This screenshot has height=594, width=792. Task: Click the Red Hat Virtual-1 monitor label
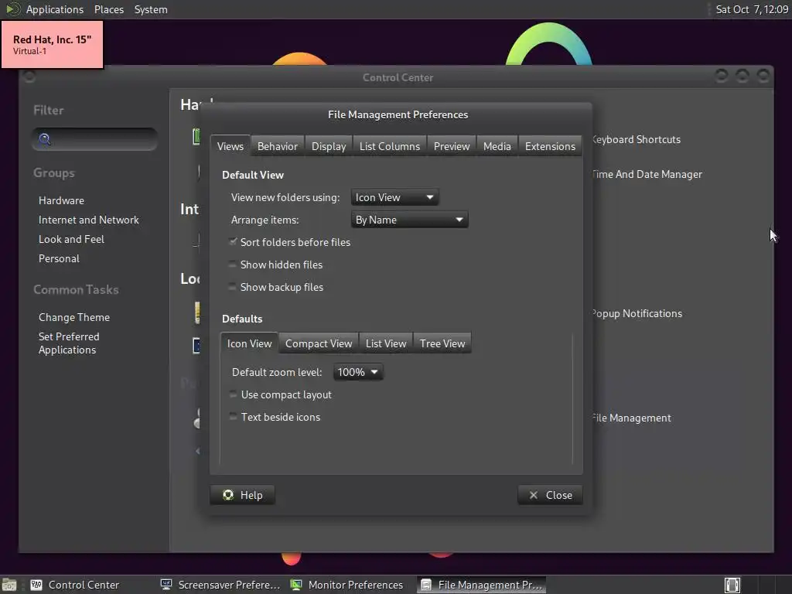pos(53,44)
